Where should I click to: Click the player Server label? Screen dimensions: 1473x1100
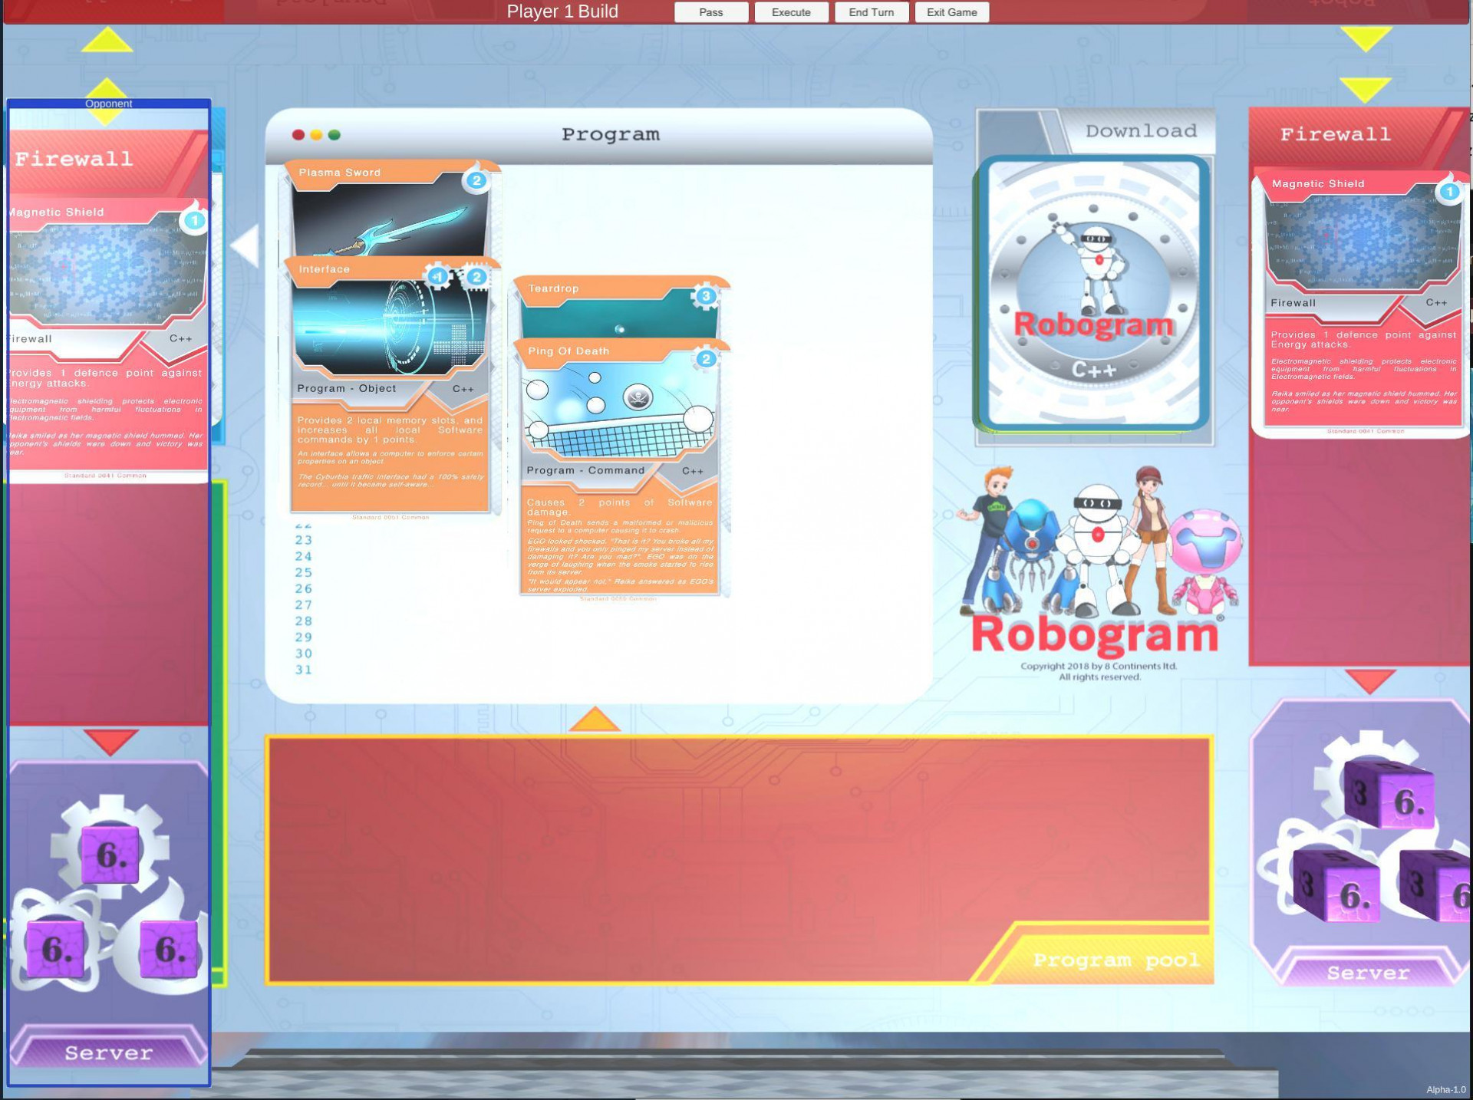[1368, 973]
